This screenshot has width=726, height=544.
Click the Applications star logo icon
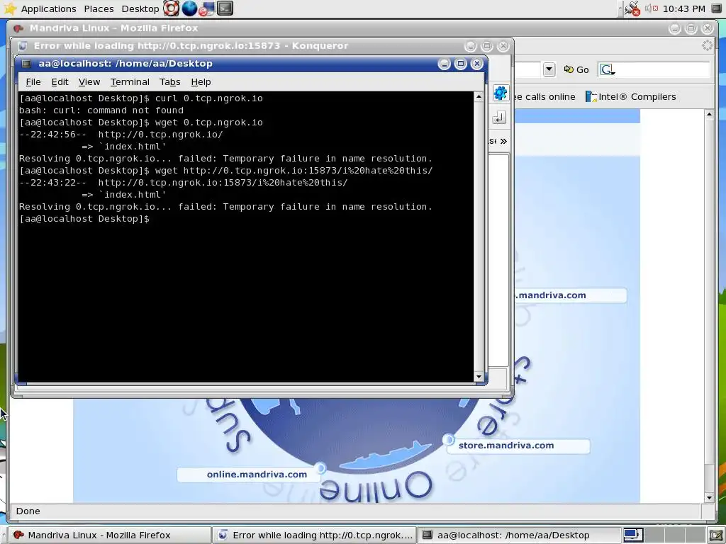click(x=10, y=8)
